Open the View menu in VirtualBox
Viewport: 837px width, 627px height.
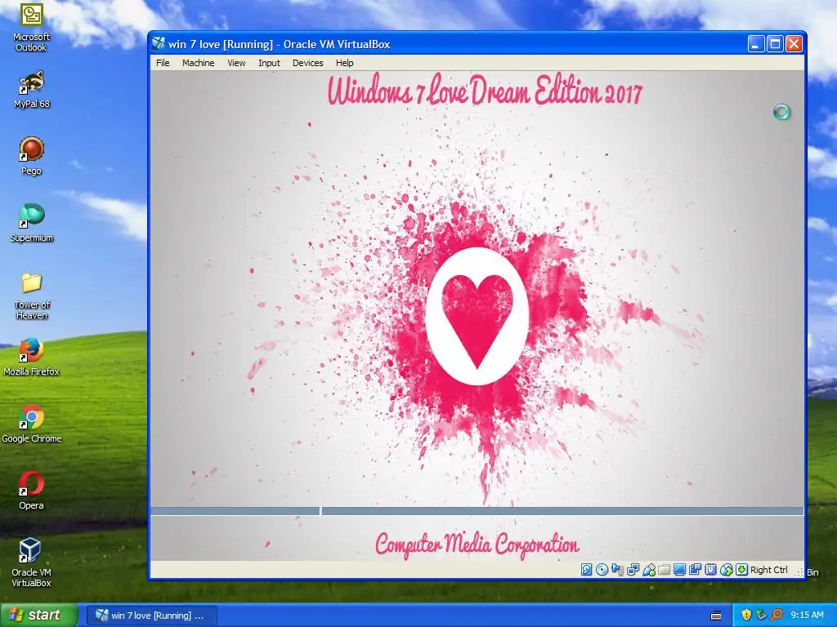pos(236,63)
